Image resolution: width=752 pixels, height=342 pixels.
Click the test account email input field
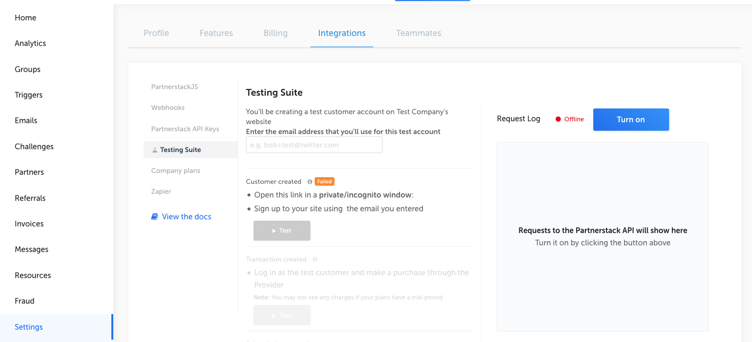(x=314, y=145)
